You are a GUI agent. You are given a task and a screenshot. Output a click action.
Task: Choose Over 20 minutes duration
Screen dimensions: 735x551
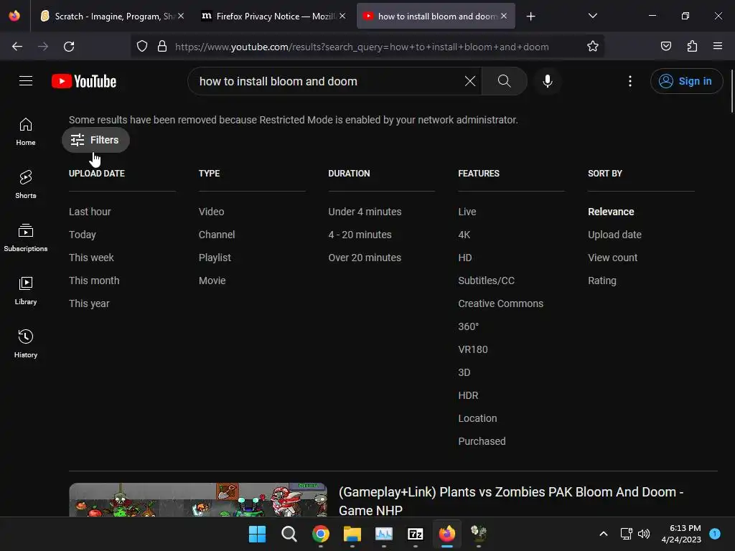365,258
